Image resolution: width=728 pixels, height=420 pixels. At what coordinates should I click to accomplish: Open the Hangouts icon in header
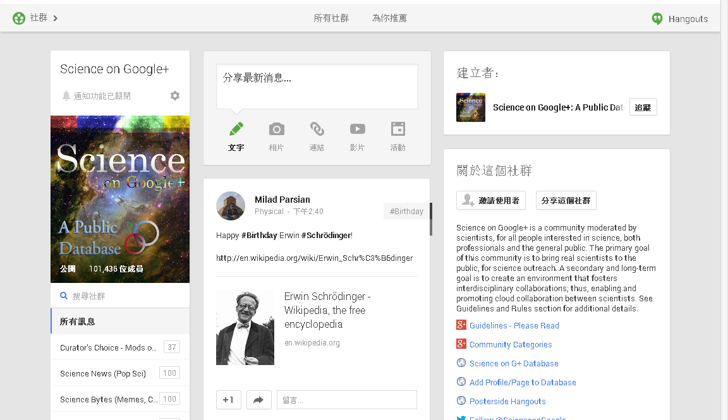[657, 18]
